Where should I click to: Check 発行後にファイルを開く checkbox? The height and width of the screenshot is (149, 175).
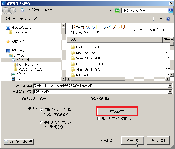[99, 118]
